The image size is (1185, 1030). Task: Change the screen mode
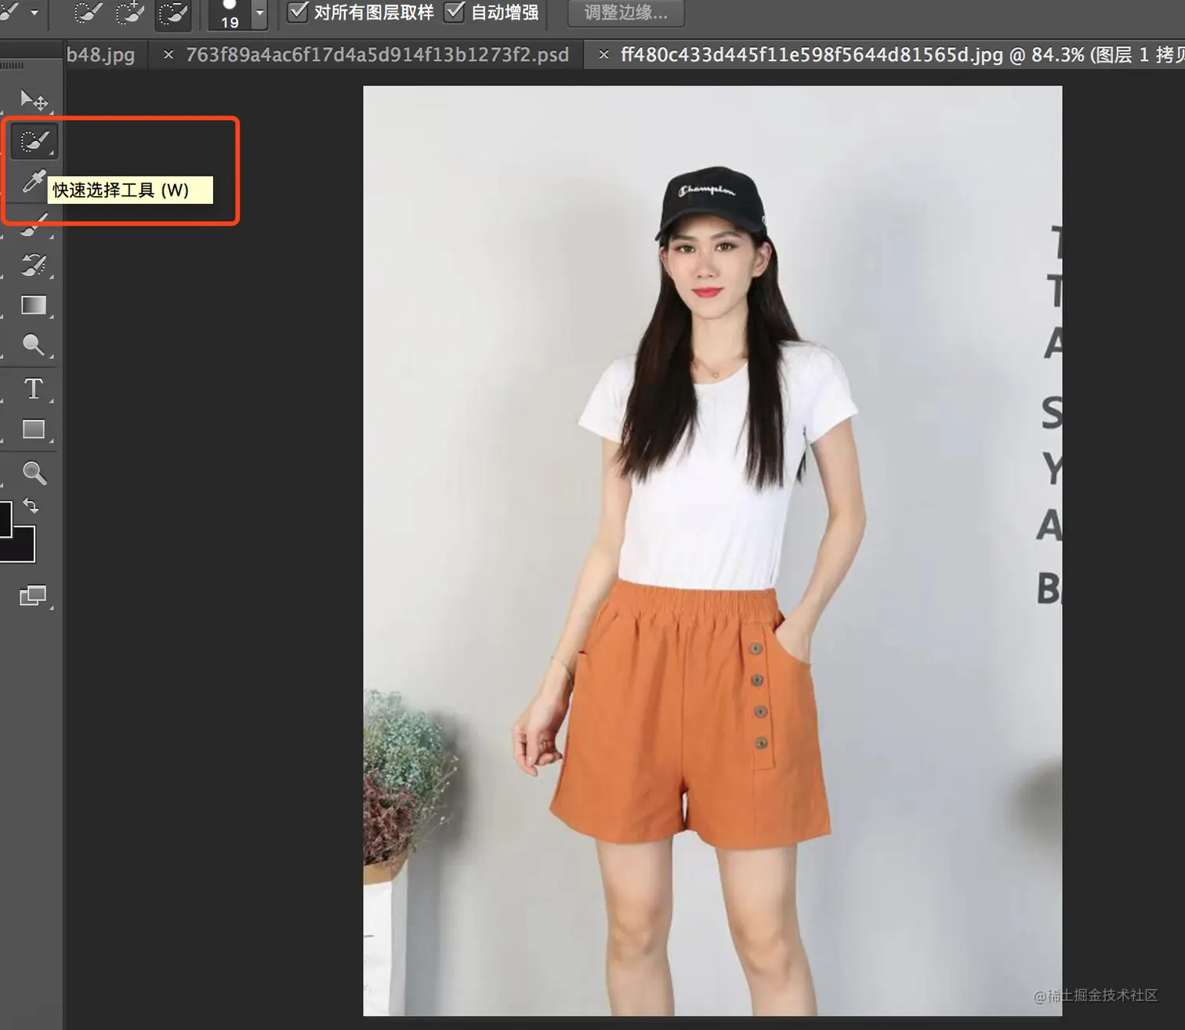coord(34,596)
